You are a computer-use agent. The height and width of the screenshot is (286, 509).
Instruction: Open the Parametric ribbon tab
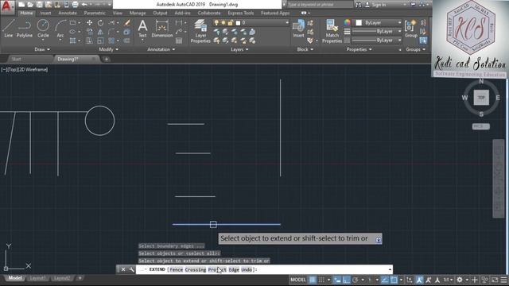pos(95,13)
